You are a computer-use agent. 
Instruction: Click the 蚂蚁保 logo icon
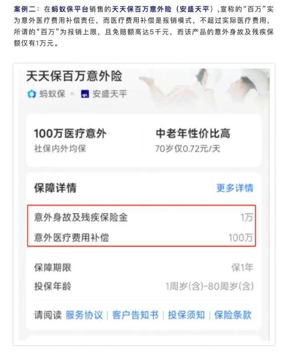pyautogui.click(x=32, y=94)
